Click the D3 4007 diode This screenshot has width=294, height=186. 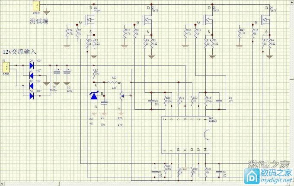point(32,65)
